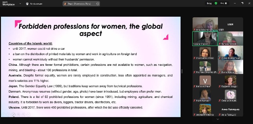Click the bold 'China.' text on the slide

tap(13, 65)
